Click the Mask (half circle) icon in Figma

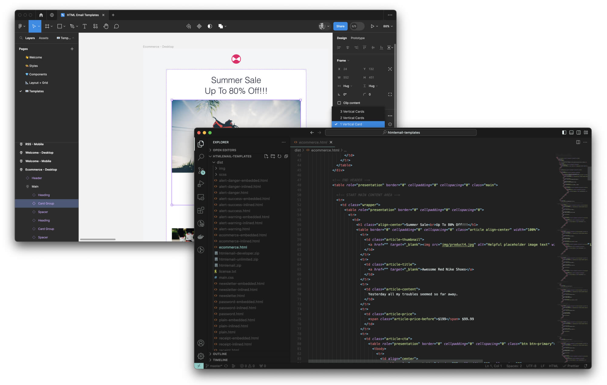[210, 26]
